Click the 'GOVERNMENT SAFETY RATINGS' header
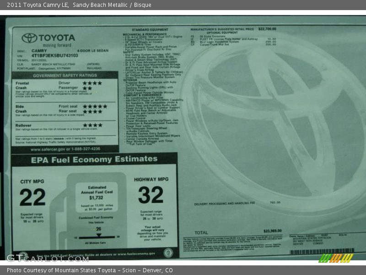This screenshot has height=275, width=366. click(x=65, y=75)
